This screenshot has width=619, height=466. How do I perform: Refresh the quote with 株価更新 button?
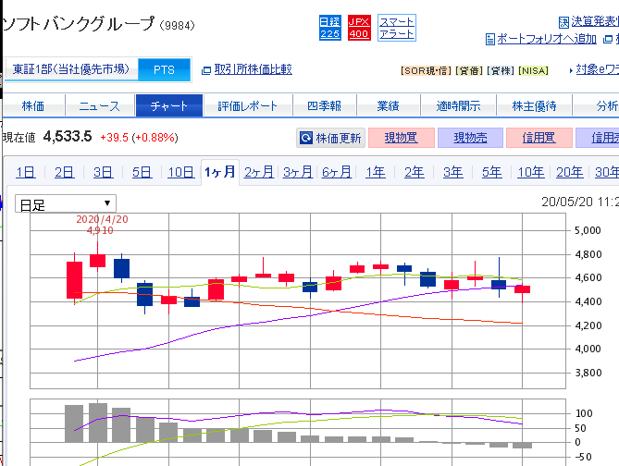point(330,138)
